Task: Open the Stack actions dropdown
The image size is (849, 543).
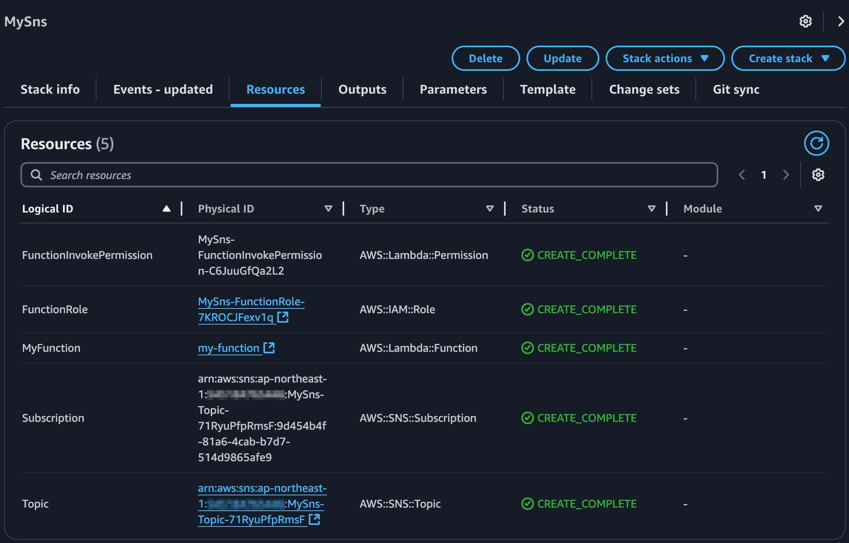Action: [x=665, y=58]
